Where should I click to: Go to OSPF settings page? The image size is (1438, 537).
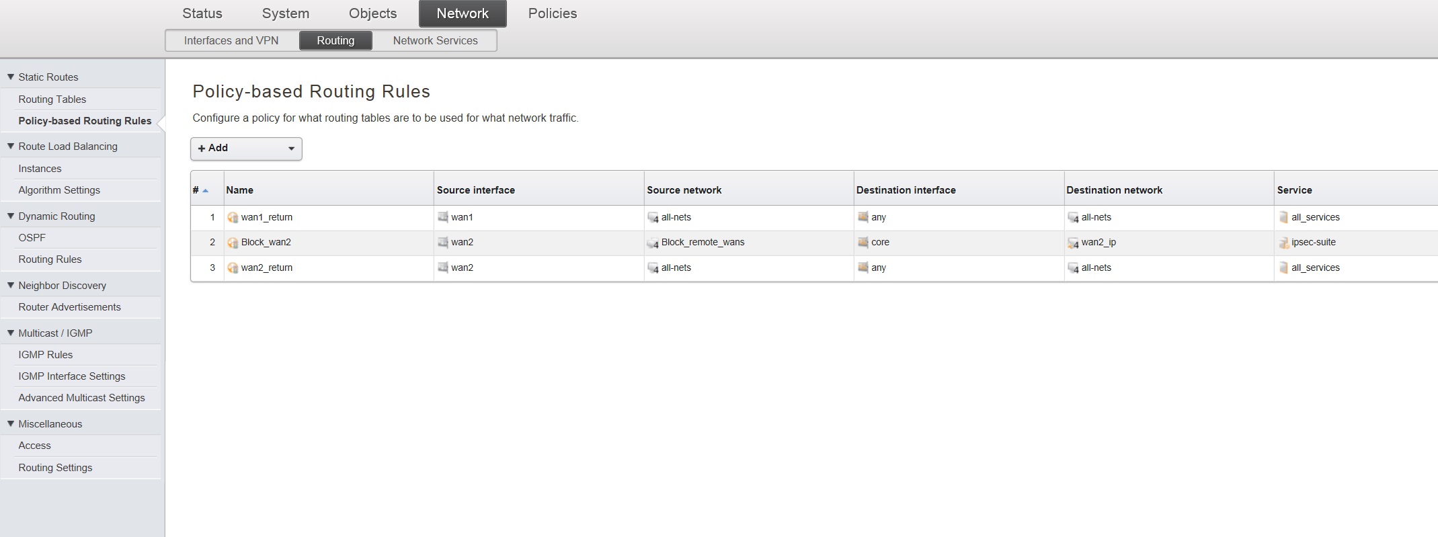(32, 238)
